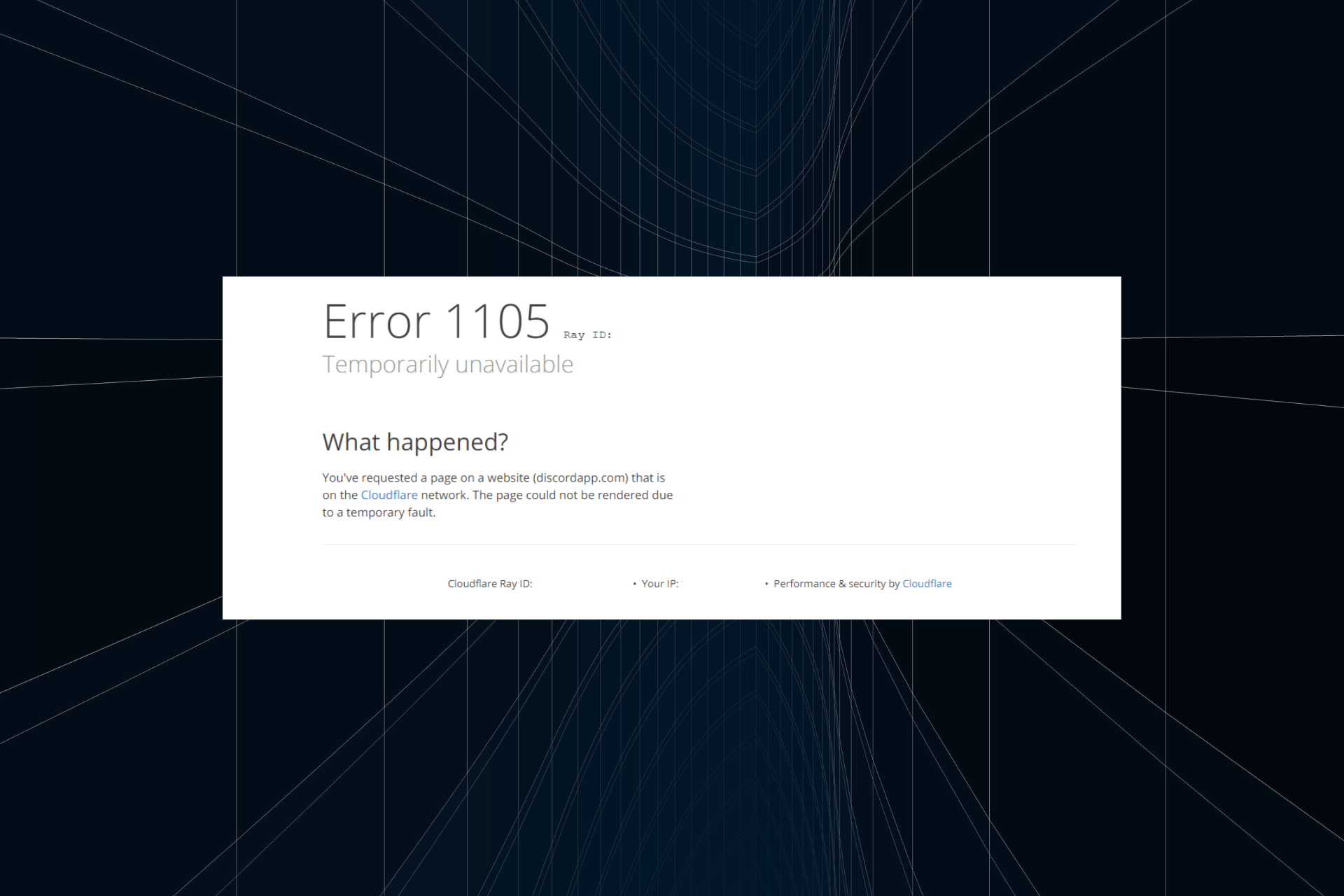Click the Performance & security by text
The height and width of the screenshot is (896, 1344).
pyautogui.click(x=836, y=584)
